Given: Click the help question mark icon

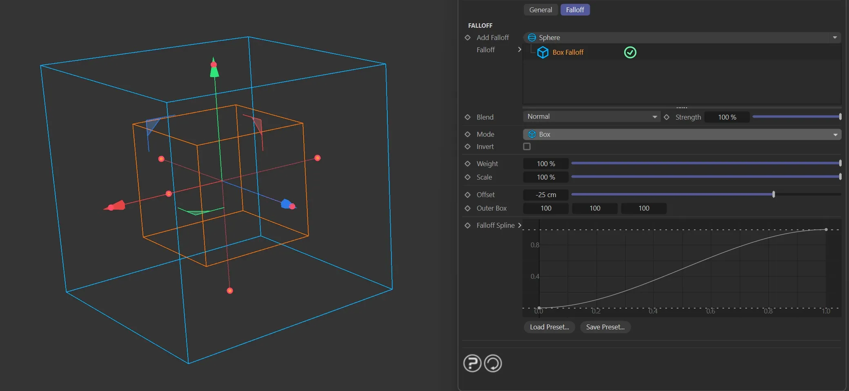Looking at the screenshot, I should tap(472, 363).
